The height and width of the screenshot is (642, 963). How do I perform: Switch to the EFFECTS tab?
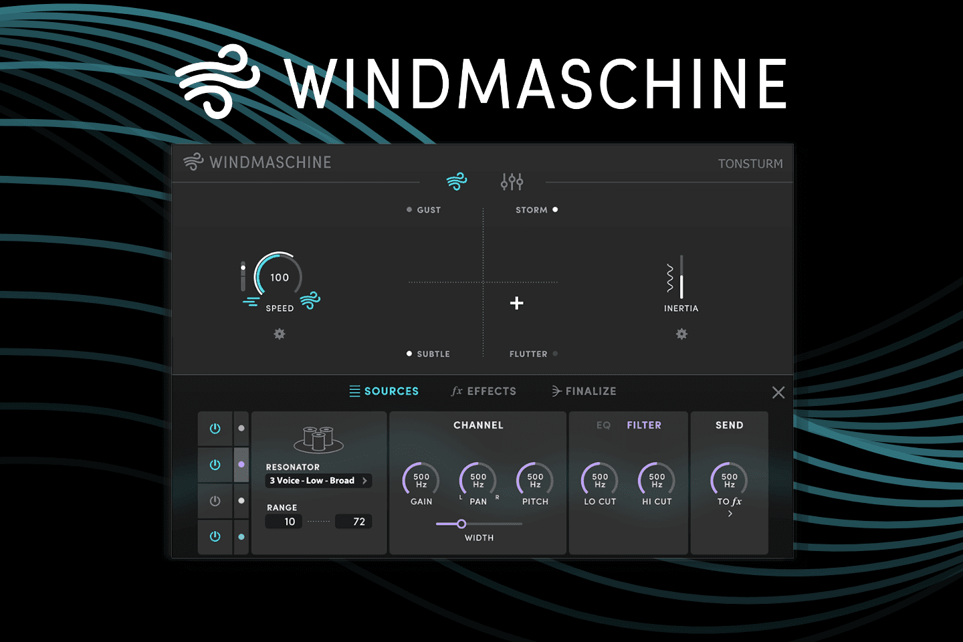(x=484, y=391)
